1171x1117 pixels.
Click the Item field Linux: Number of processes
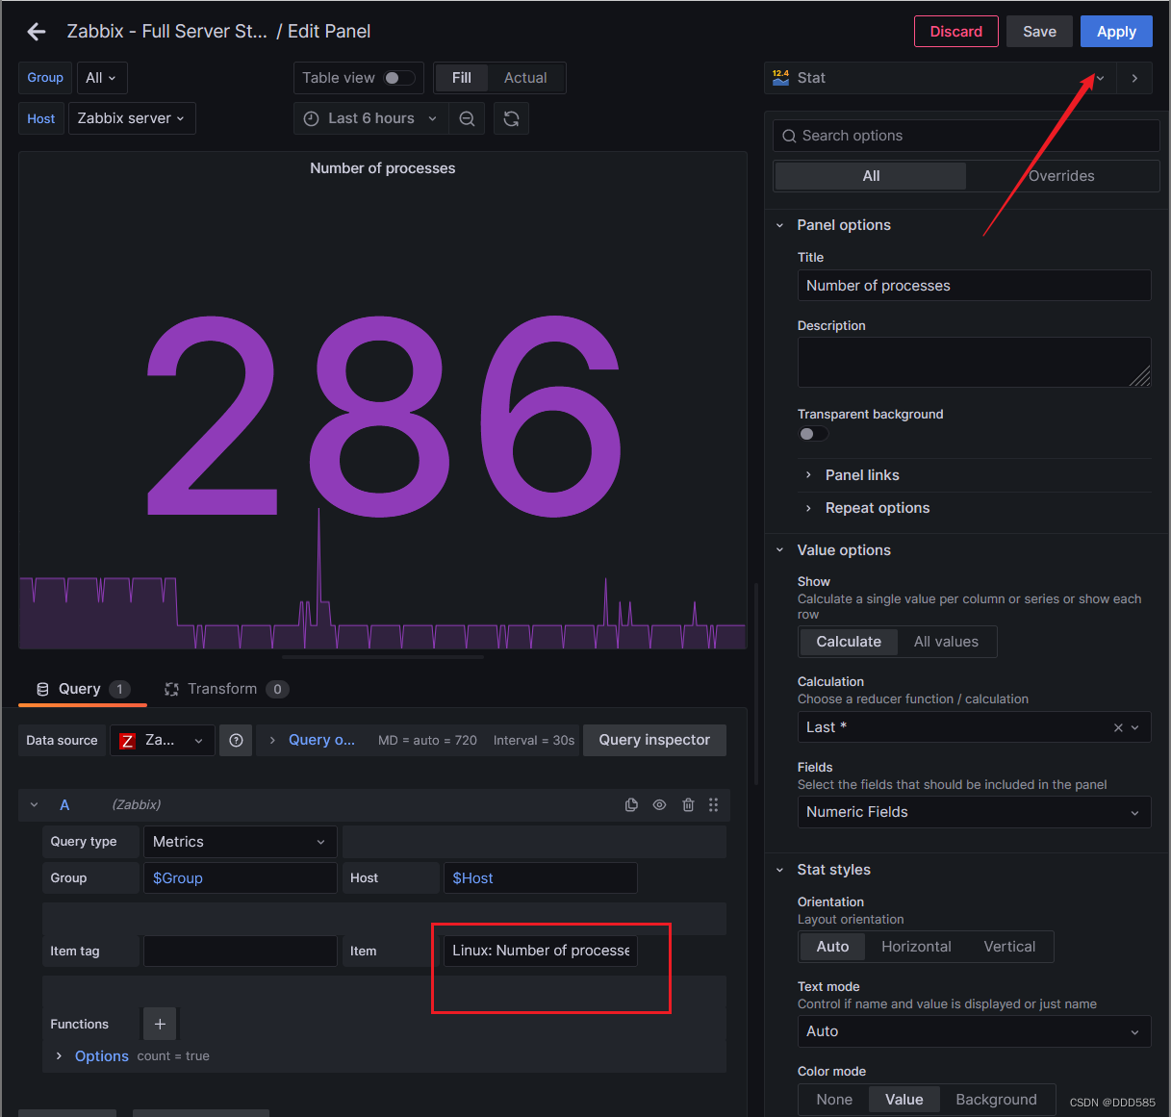pyautogui.click(x=541, y=951)
